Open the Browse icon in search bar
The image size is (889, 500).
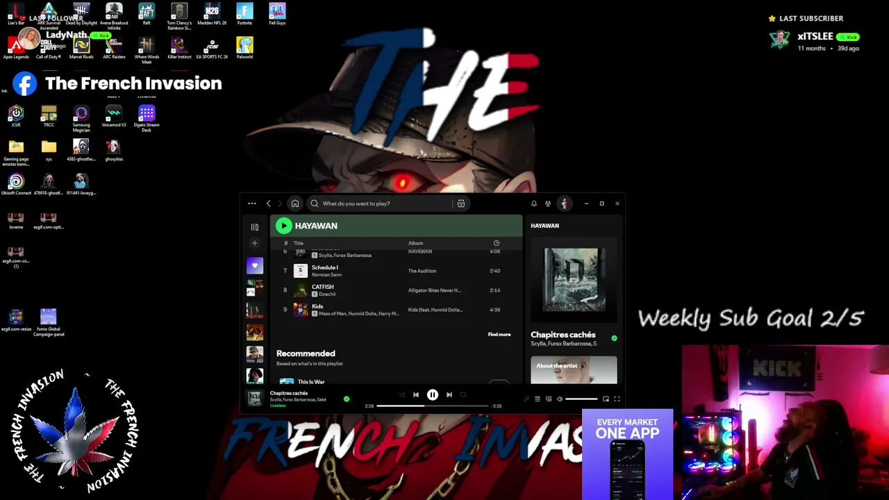[461, 203]
